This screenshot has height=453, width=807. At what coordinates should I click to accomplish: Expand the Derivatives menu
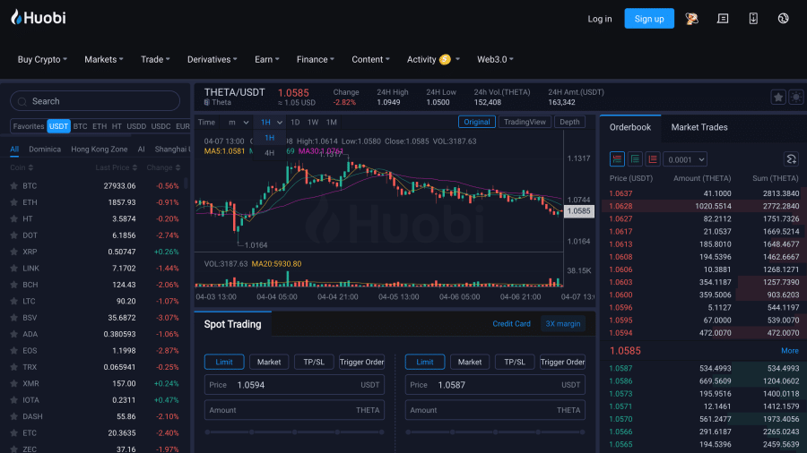point(212,60)
